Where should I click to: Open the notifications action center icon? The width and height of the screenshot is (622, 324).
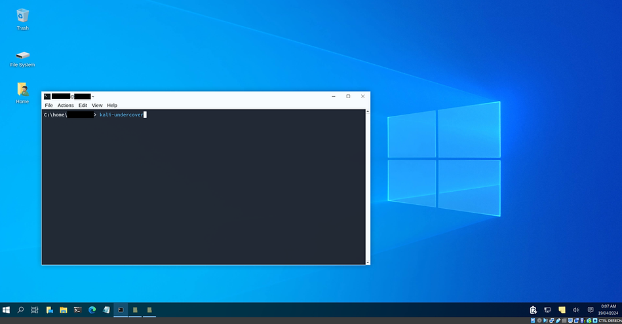pos(591,310)
